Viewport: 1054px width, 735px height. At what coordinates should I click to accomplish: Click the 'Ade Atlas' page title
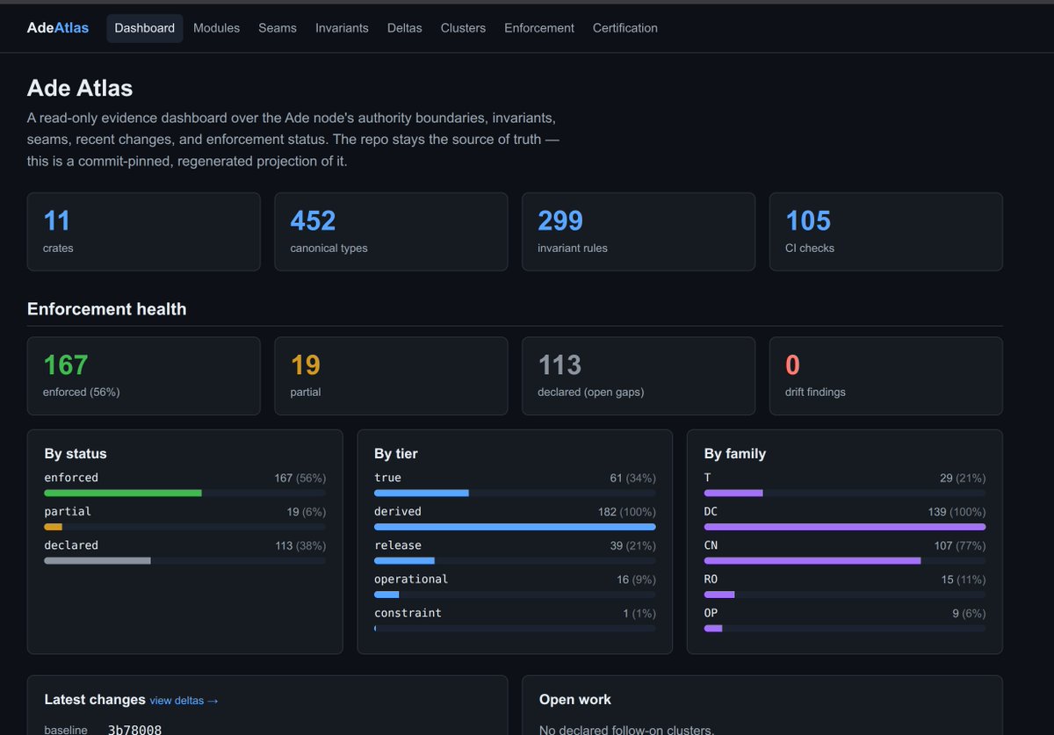pos(80,89)
